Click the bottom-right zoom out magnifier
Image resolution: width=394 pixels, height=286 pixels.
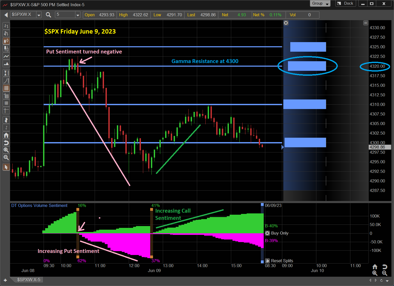click(x=384, y=273)
